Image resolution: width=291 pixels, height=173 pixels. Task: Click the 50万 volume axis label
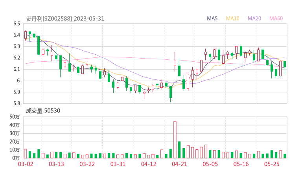[x=15, y=117]
